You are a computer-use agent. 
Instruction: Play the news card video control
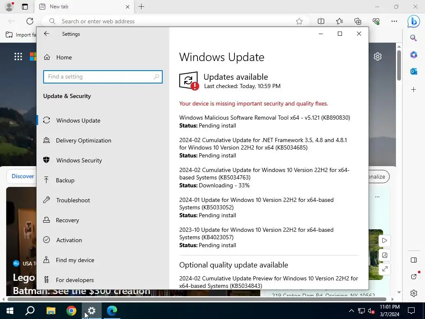[x=384, y=240]
